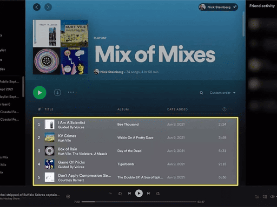
Task: Open the Kurt Vile artist link under KV Crimes
Action: [64, 141]
